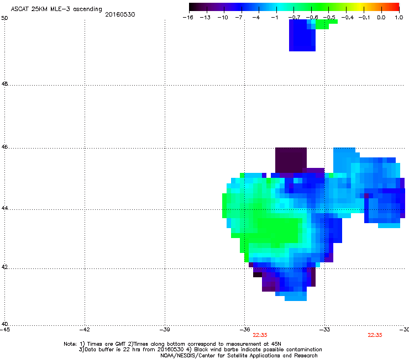Click the dark purple block below 46N

point(291,160)
